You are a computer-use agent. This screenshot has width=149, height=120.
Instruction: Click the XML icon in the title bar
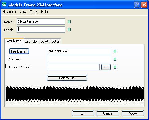click(4, 5)
